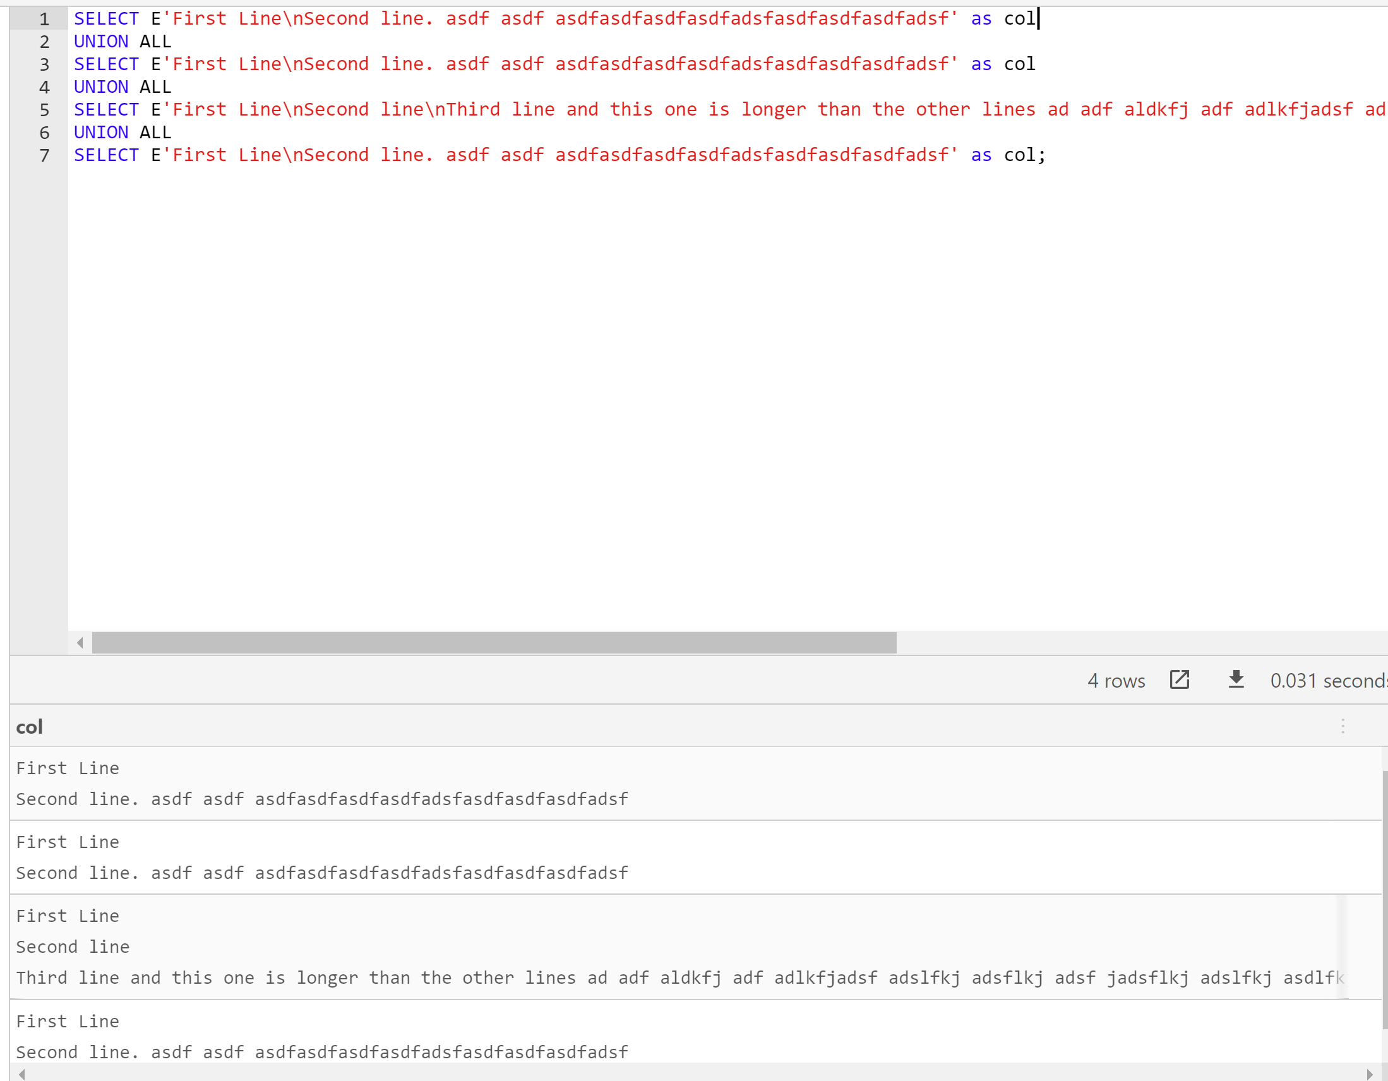Screen dimensions: 1388x1081
Task: Click the 4 rows label
Action: click(1116, 680)
